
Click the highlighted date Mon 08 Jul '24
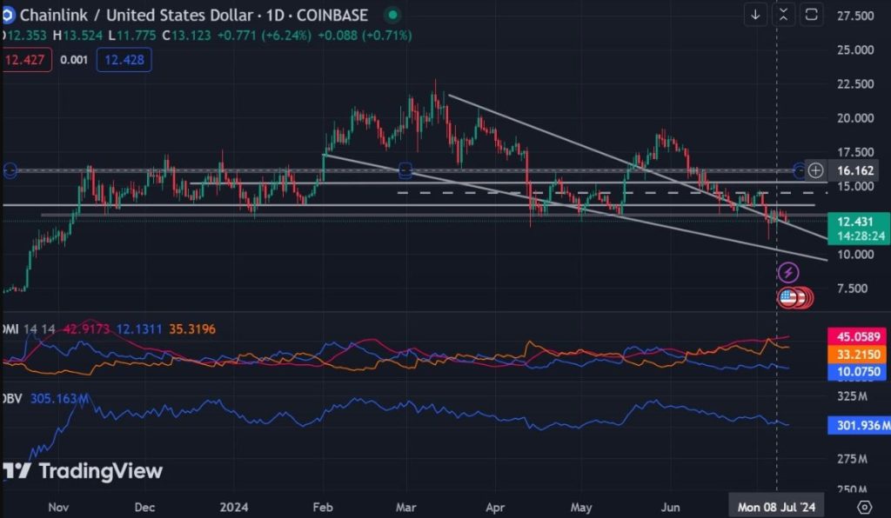[x=776, y=507]
